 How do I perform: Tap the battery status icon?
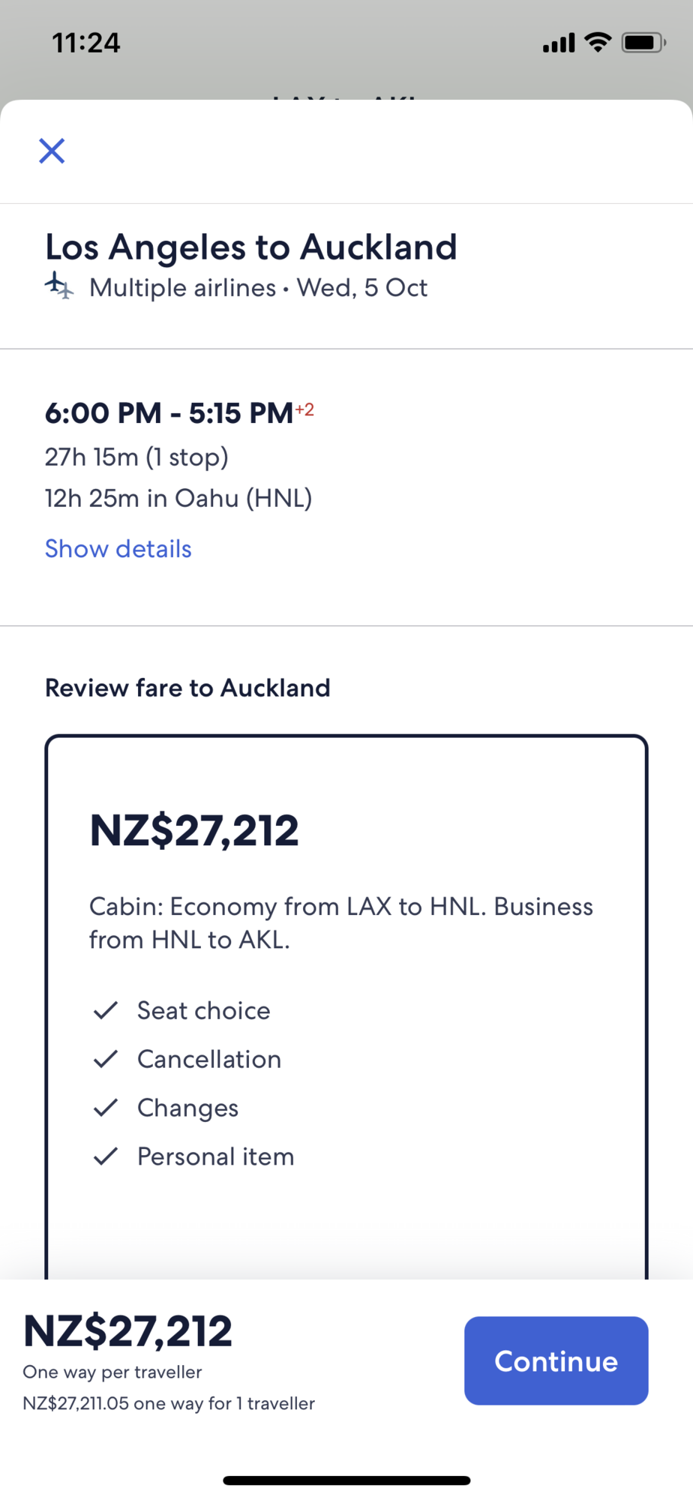click(x=643, y=43)
